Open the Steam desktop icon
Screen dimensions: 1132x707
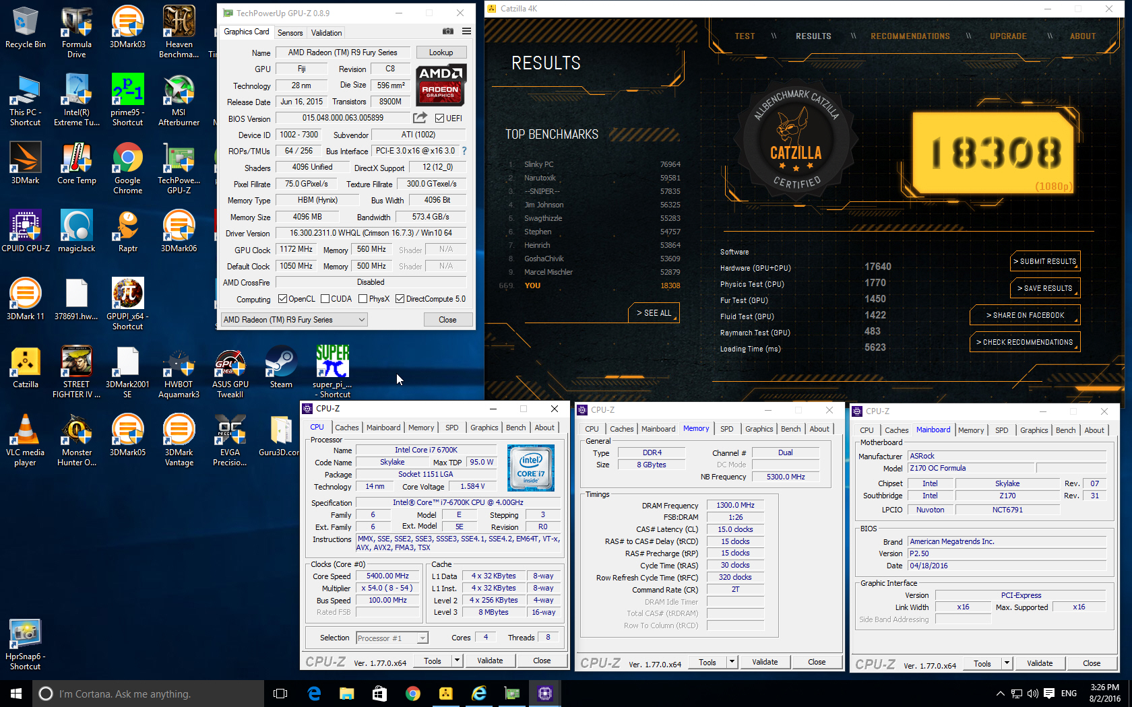tap(281, 367)
